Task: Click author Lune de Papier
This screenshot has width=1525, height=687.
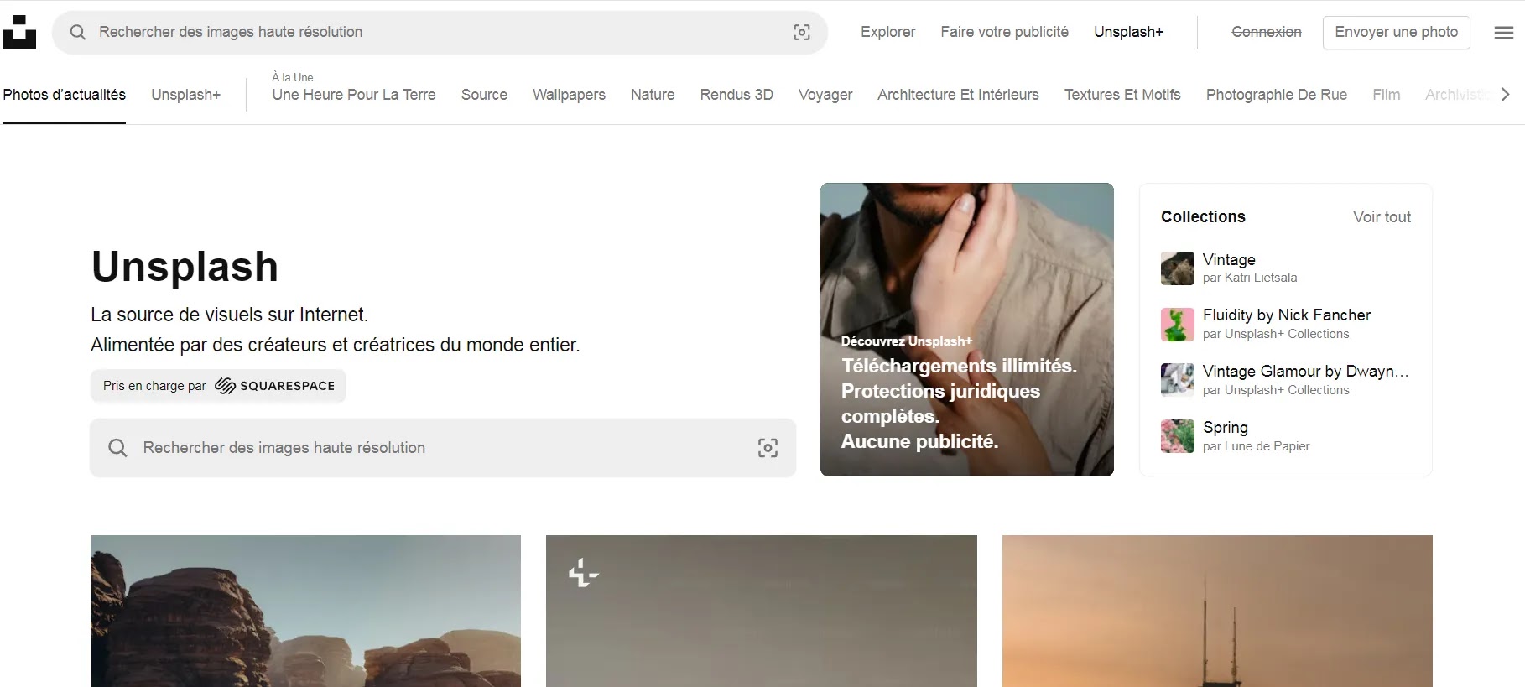Action: point(1267,446)
